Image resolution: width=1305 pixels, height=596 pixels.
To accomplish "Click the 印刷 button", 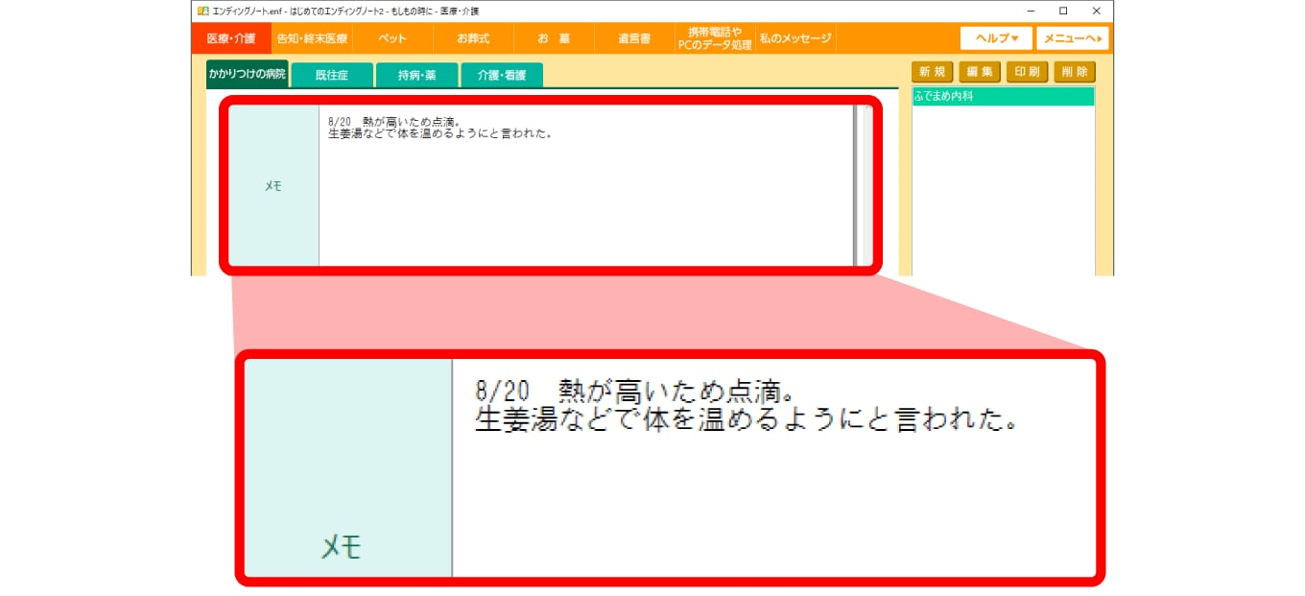I will point(1026,72).
